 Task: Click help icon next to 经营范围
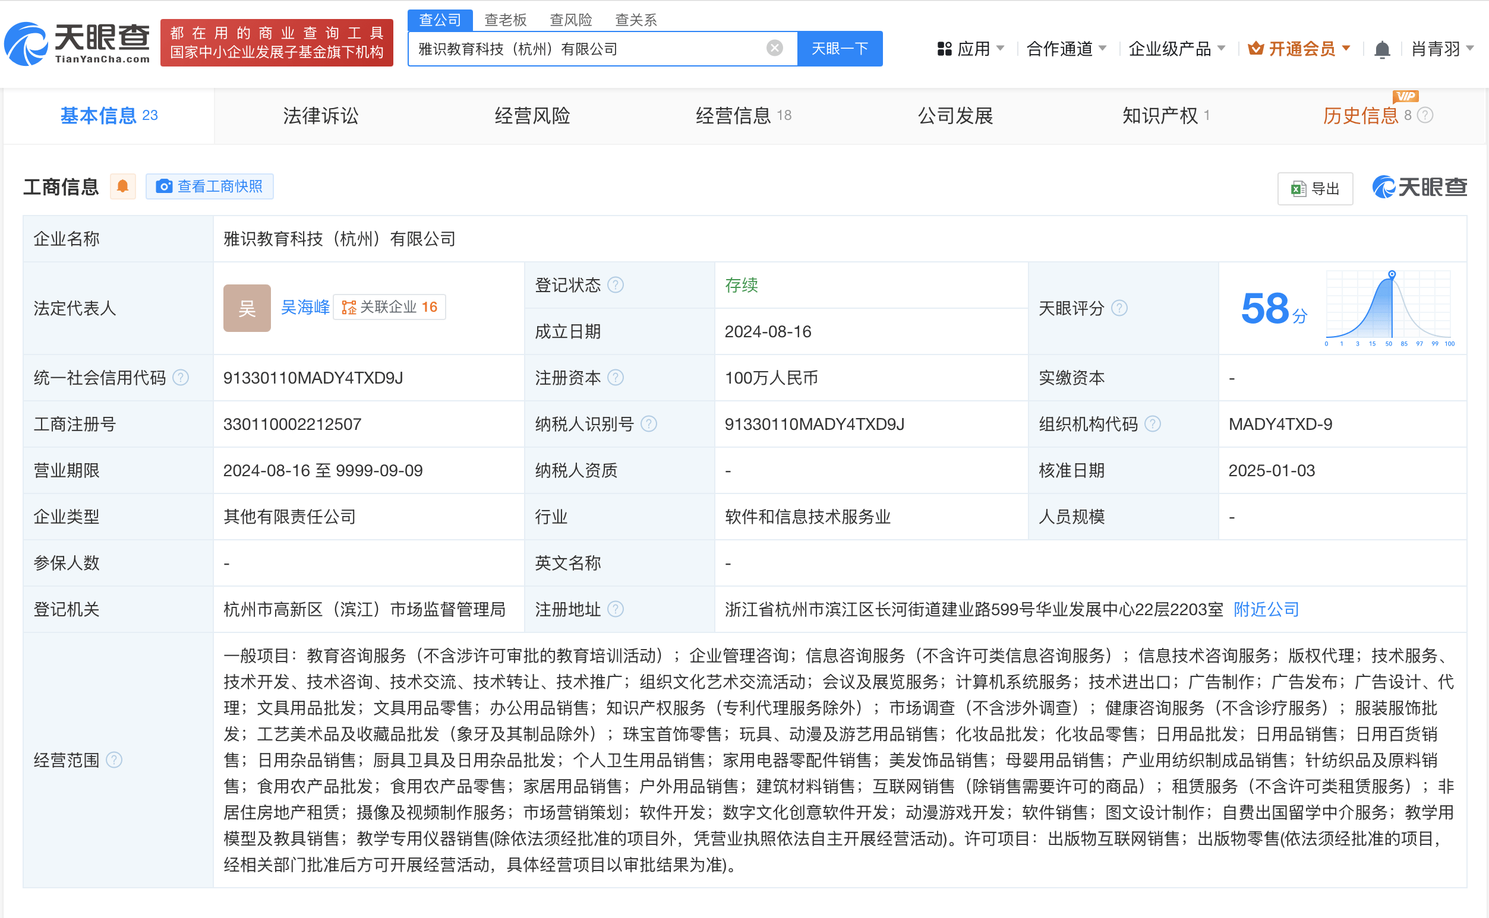point(114,759)
